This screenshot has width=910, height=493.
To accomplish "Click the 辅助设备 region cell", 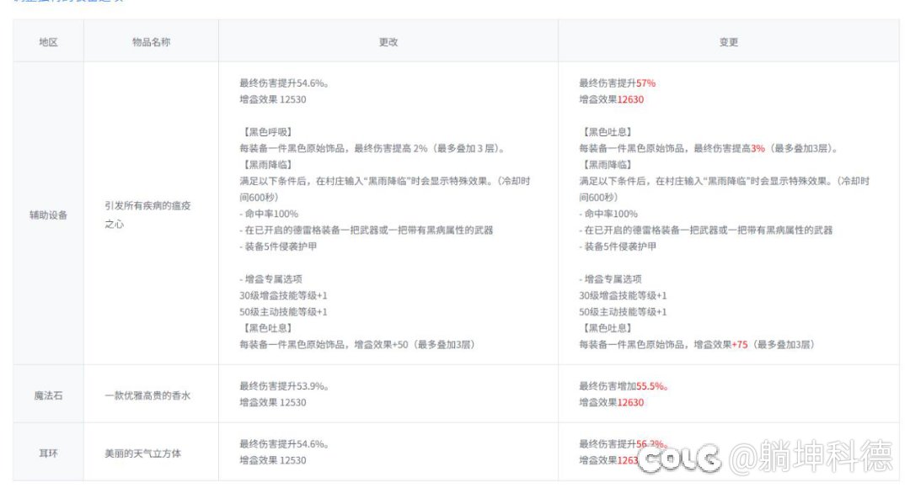I will click(x=46, y=215).
